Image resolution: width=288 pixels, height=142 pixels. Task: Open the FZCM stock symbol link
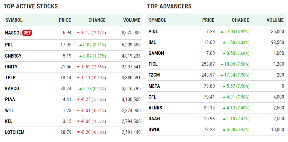(154, 75)
